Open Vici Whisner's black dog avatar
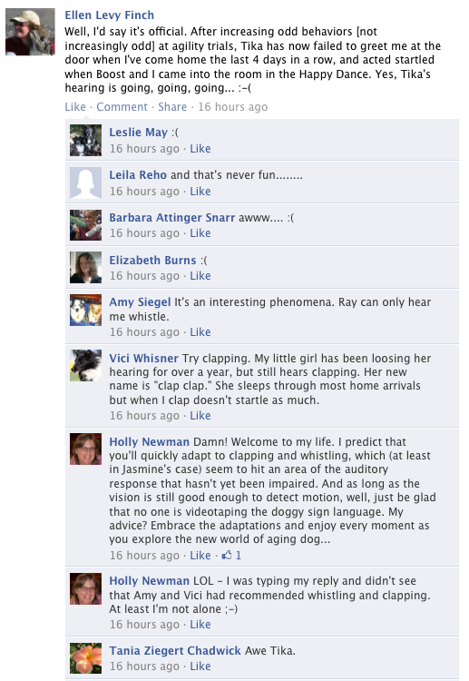 point(86,366)
